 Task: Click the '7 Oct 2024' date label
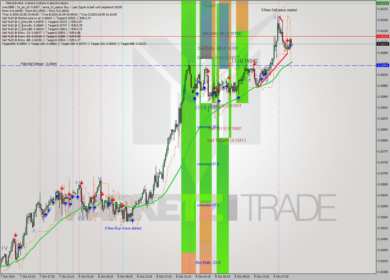pos(8,277)
